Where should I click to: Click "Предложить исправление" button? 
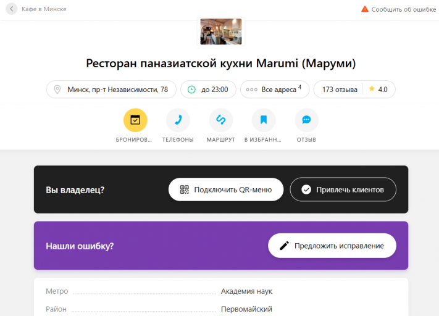[x=332, y=246]
